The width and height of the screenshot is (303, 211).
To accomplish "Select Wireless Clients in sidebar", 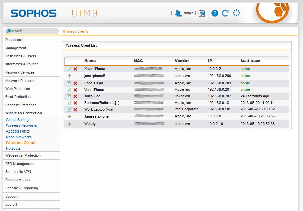I will click(x=21, y=143).
